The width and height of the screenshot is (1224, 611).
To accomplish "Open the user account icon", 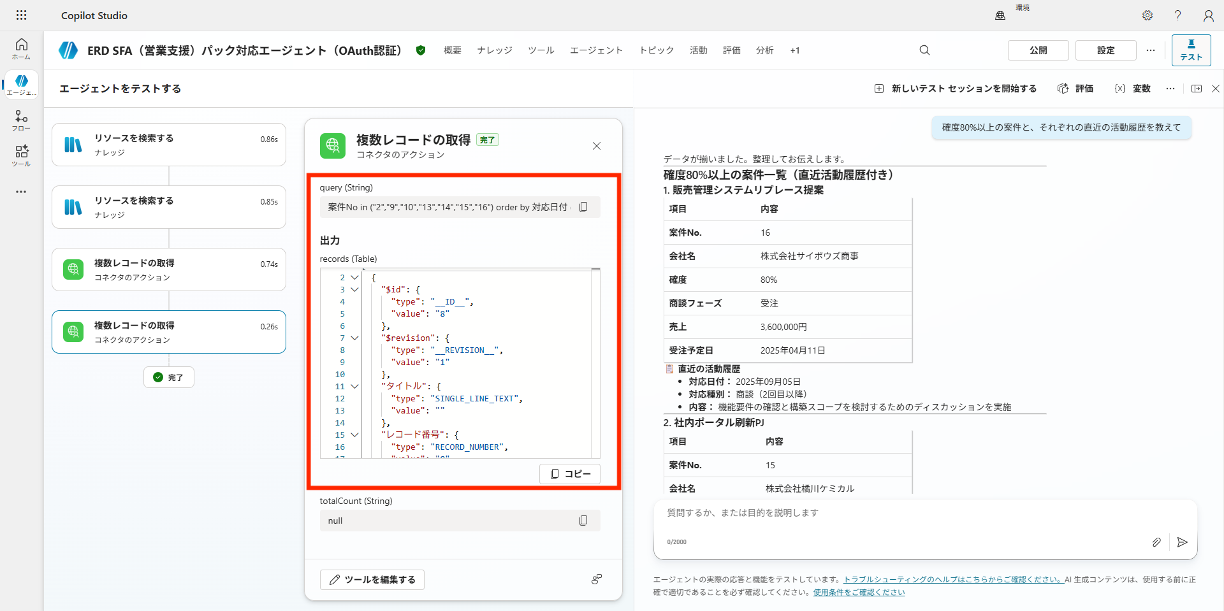I will point(1208,15).
